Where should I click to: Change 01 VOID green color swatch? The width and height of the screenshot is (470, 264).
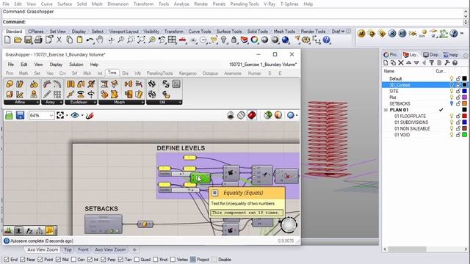click(464, 135)
